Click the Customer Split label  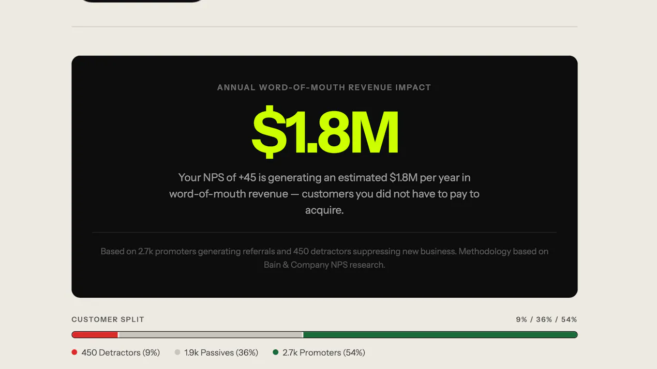[108, 319]
